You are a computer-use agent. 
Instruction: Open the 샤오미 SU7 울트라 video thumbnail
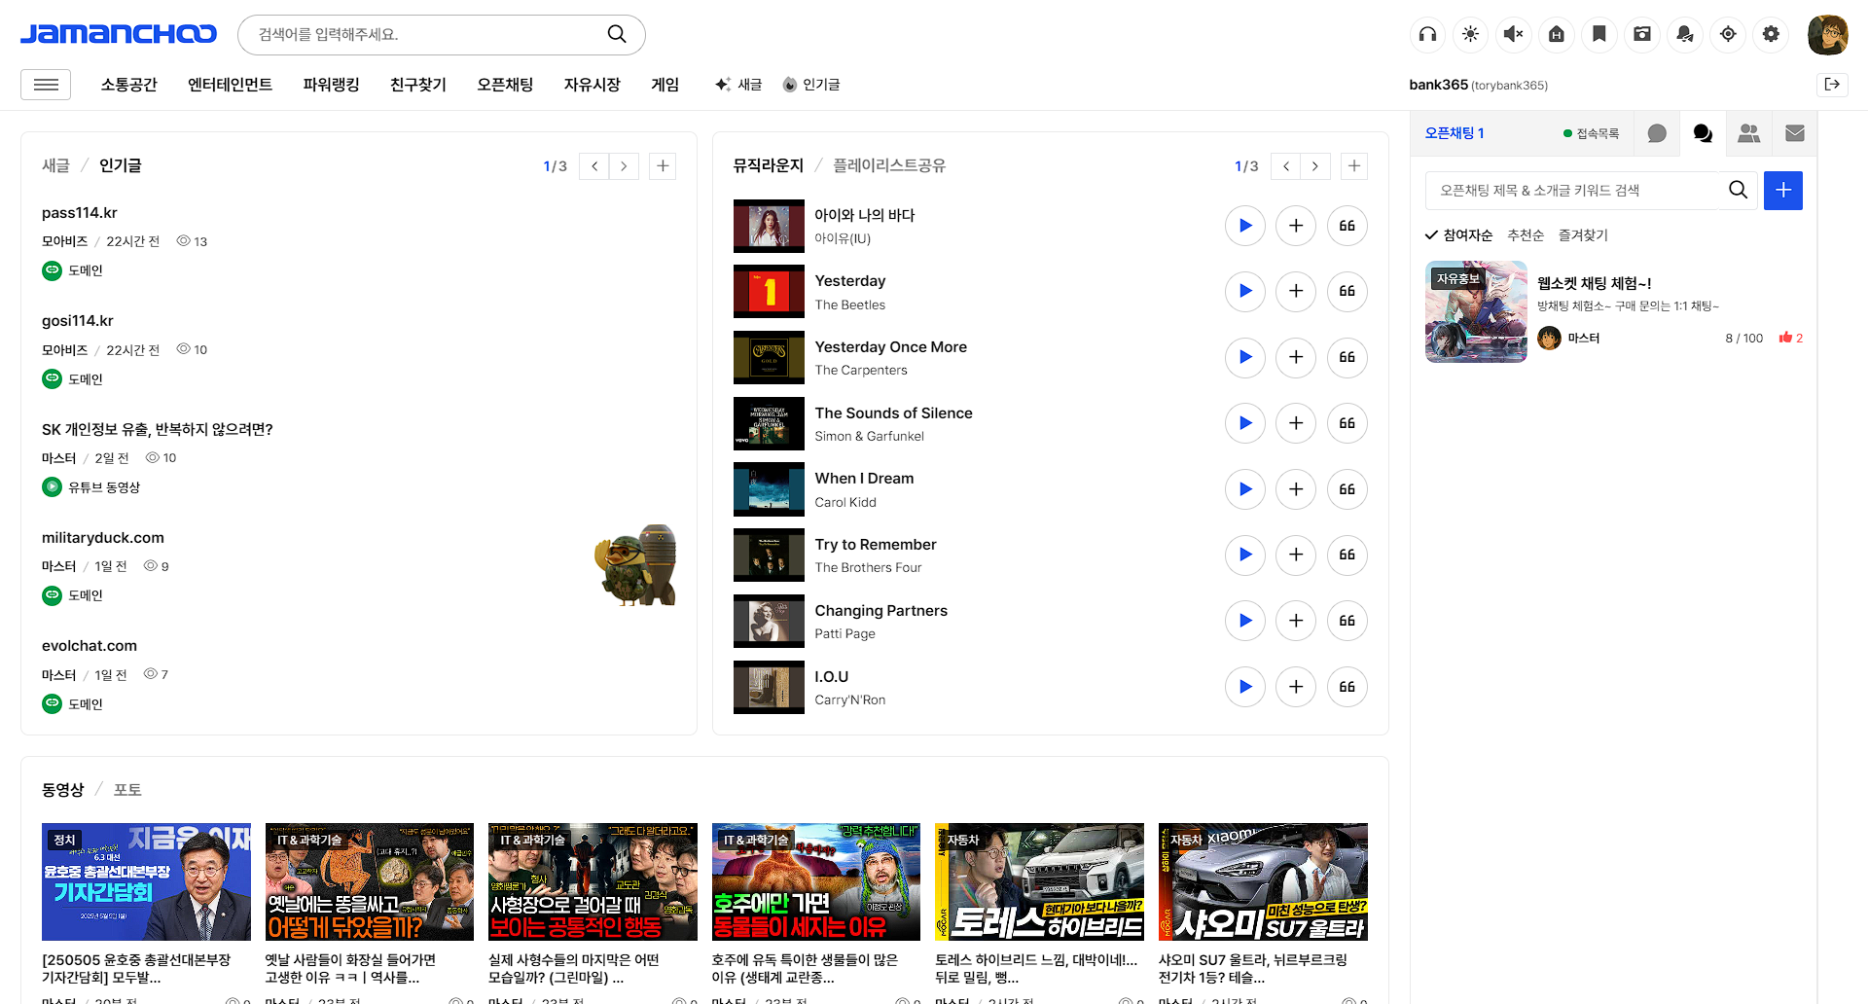(1263, 881)
